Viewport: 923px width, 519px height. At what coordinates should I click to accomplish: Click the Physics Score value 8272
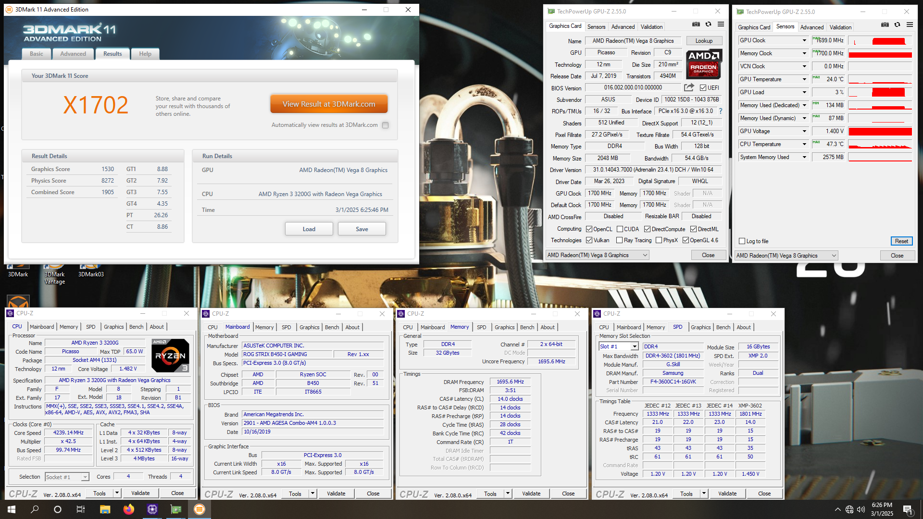click(108, 181)
